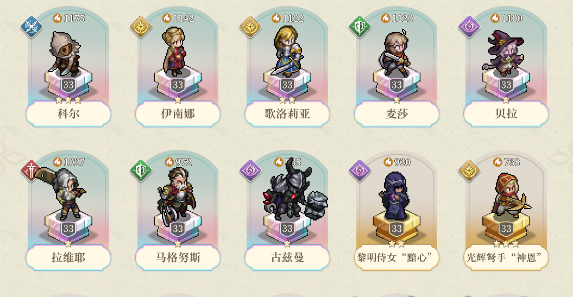Viewport: 573px width, 297px height.
Task: Click the blue class icon on 科尔's card
Action: [32, 27]
